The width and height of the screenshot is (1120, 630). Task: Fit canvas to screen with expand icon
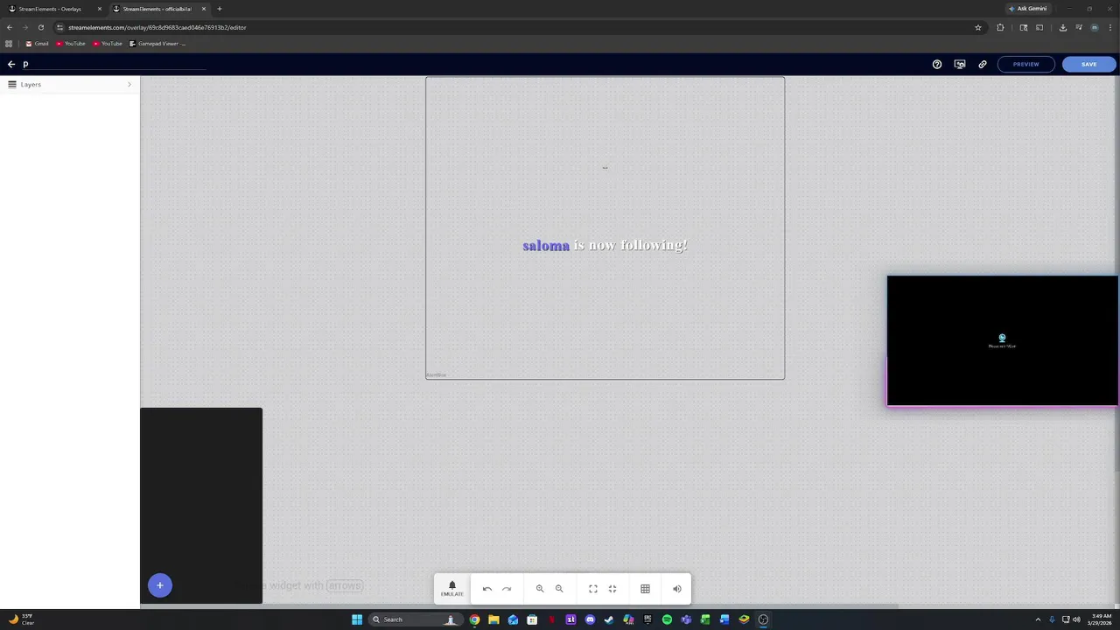point(593,589)
